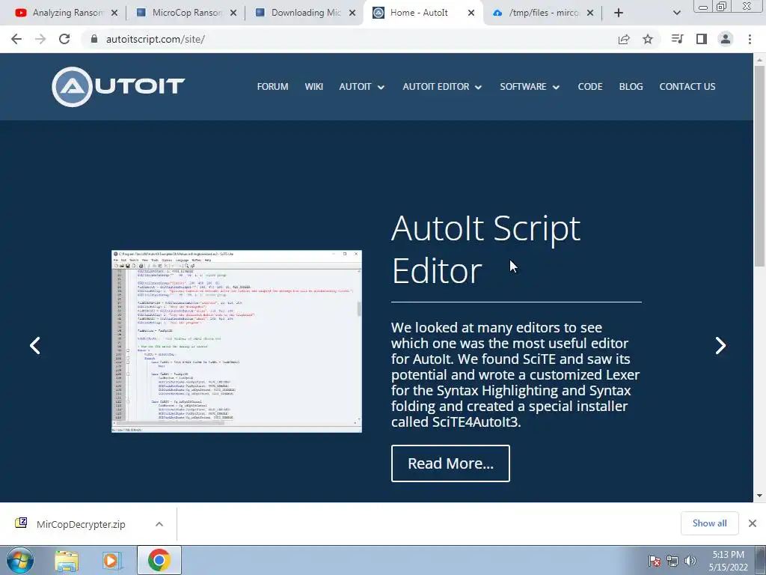
Task: Close the /tmp/files tab
Action: (x=590, y=13)
